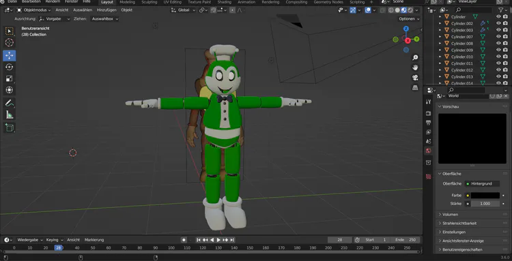Choose the Rotate tool
Viewport: 512px width, 261px height.
(9, 67)
